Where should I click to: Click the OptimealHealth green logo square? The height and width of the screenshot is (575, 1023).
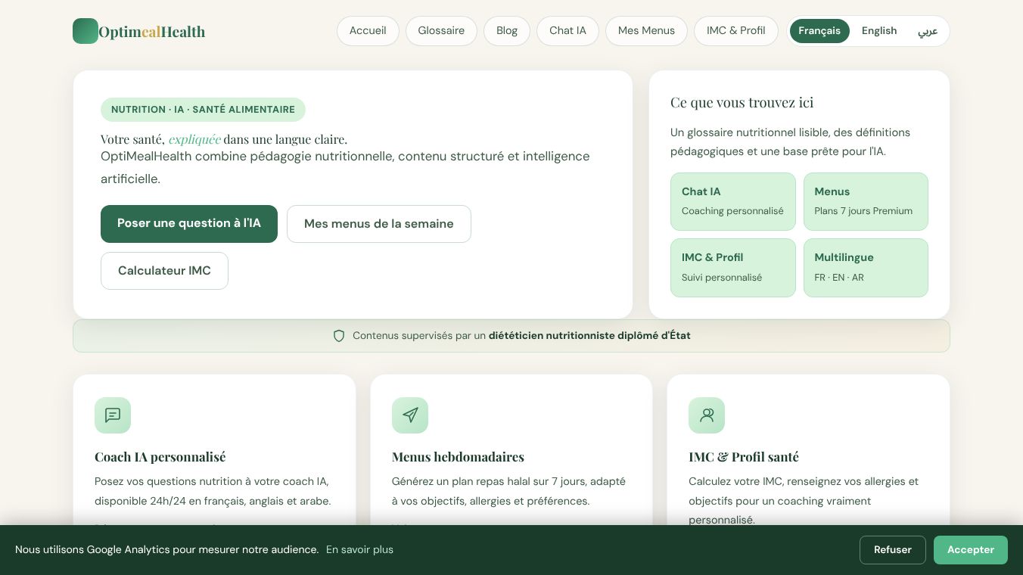(86, 31)
